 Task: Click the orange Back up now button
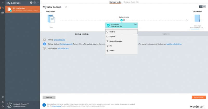click(199, 97)
